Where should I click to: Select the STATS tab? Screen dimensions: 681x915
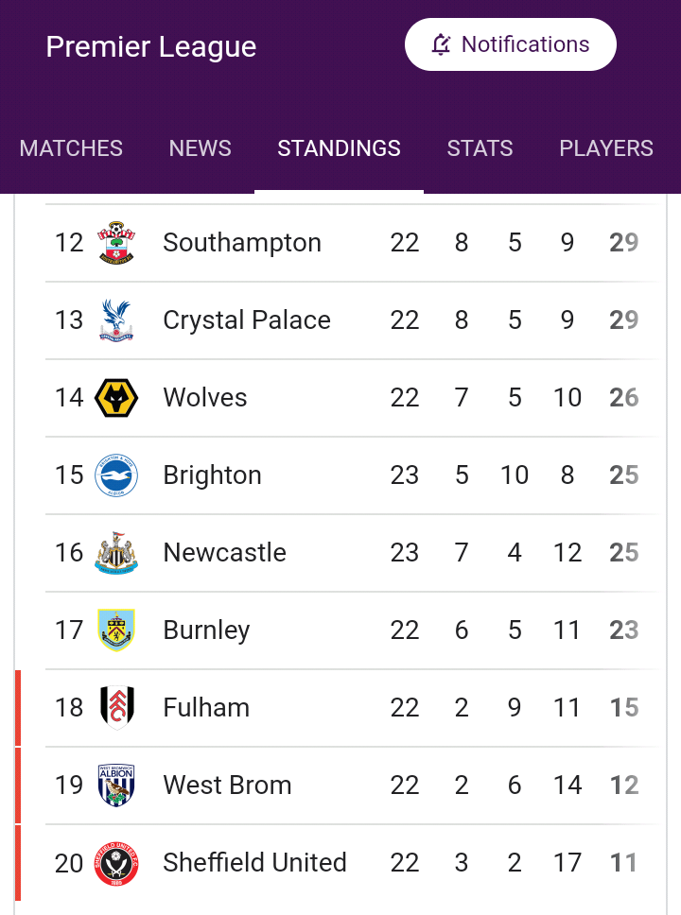pos(480,148)
